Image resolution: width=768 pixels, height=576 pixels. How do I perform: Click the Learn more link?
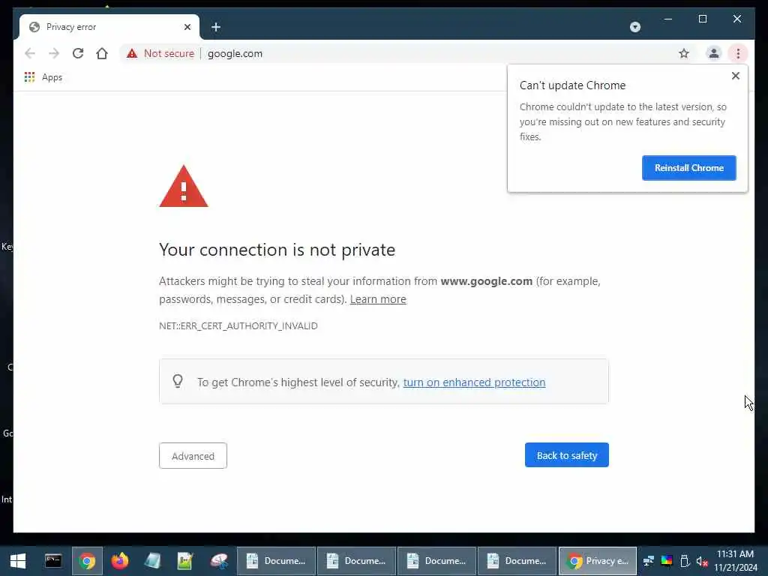pos(378,299)
